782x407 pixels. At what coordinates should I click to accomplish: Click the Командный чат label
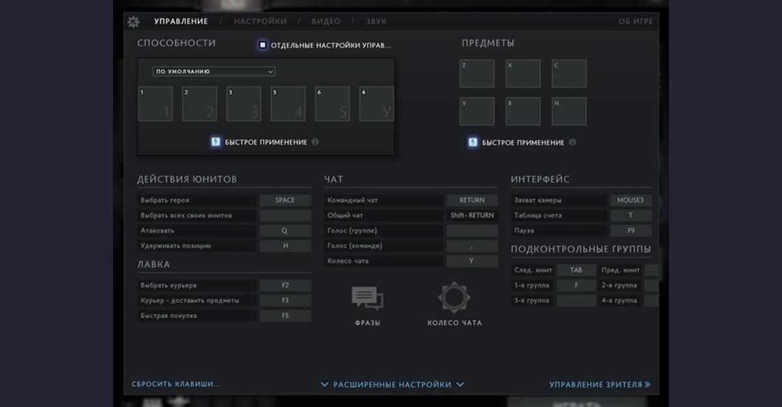tap(353, 200)
